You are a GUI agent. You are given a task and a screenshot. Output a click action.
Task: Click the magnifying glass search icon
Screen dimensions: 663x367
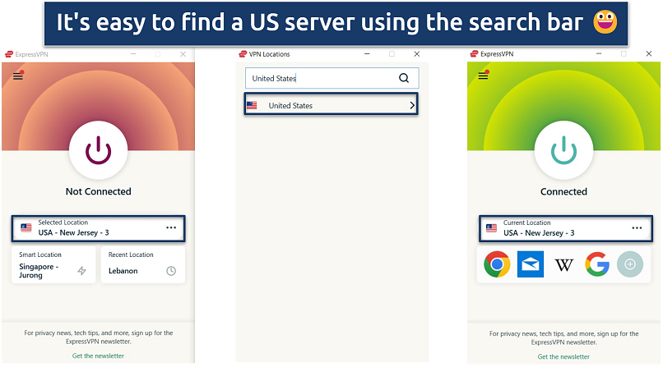pos(404,78)
